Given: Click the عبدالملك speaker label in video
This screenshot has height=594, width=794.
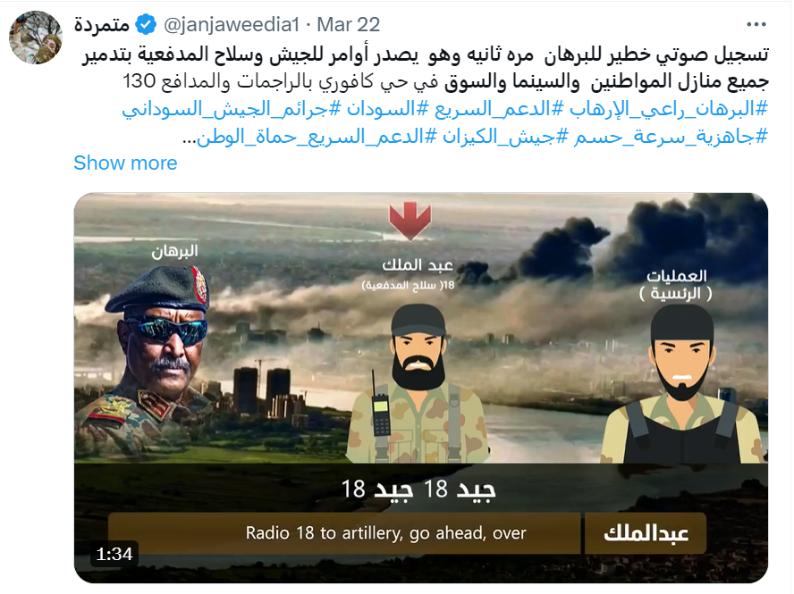Looking at the screenshot, I should pos(646,532).
